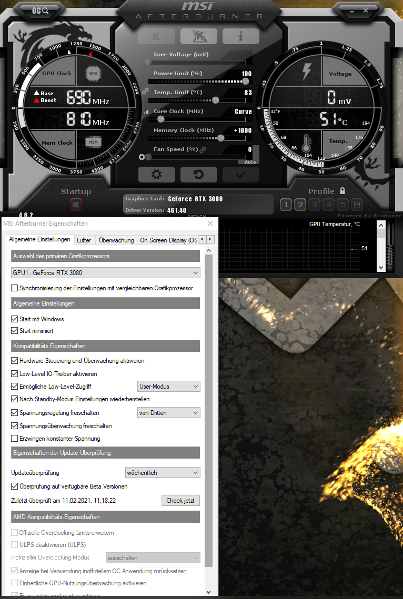Click the GPU chip icon
403x599 pixels.
coord(93,73)
